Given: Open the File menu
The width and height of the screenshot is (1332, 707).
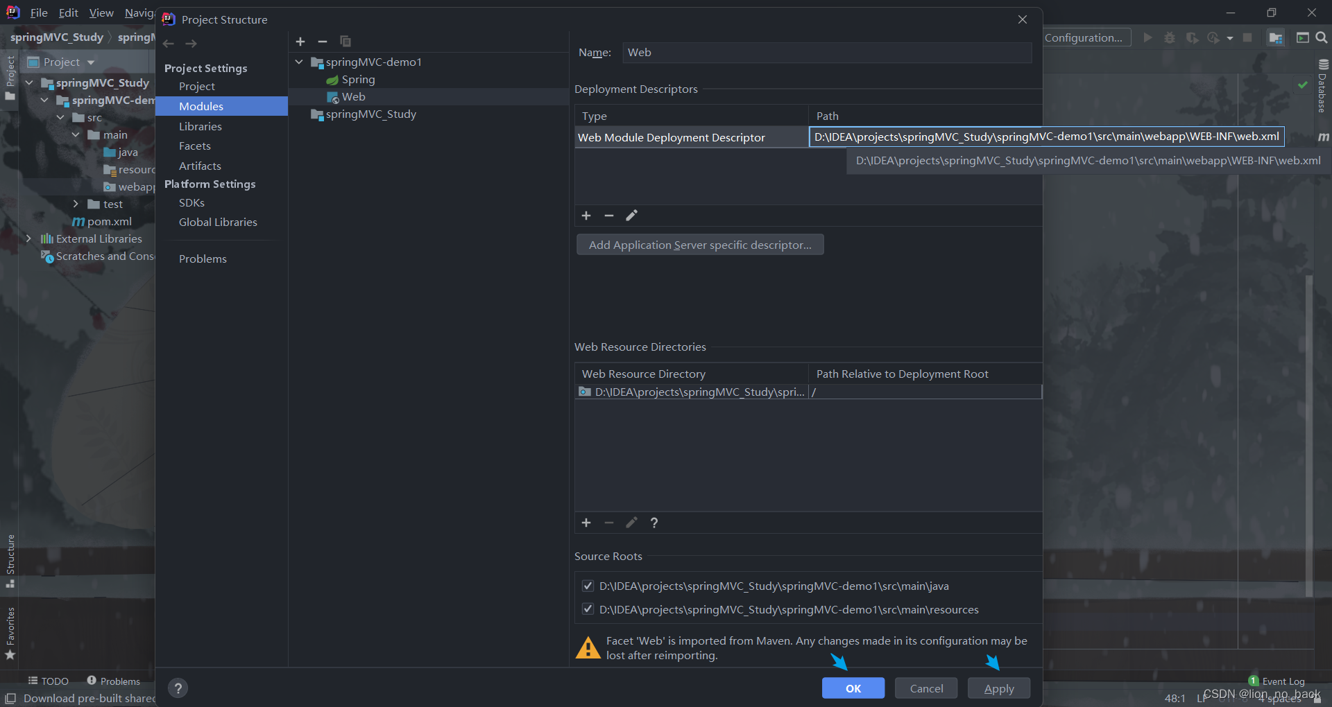Looking at the screenshot, I should 39,12.
